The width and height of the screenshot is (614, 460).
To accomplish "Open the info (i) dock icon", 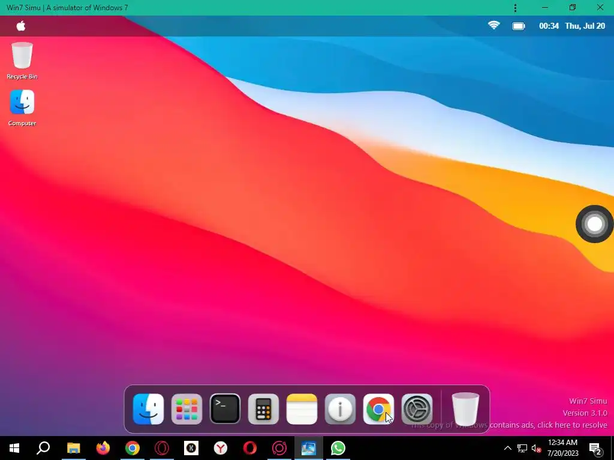I will tap(340, 408).
